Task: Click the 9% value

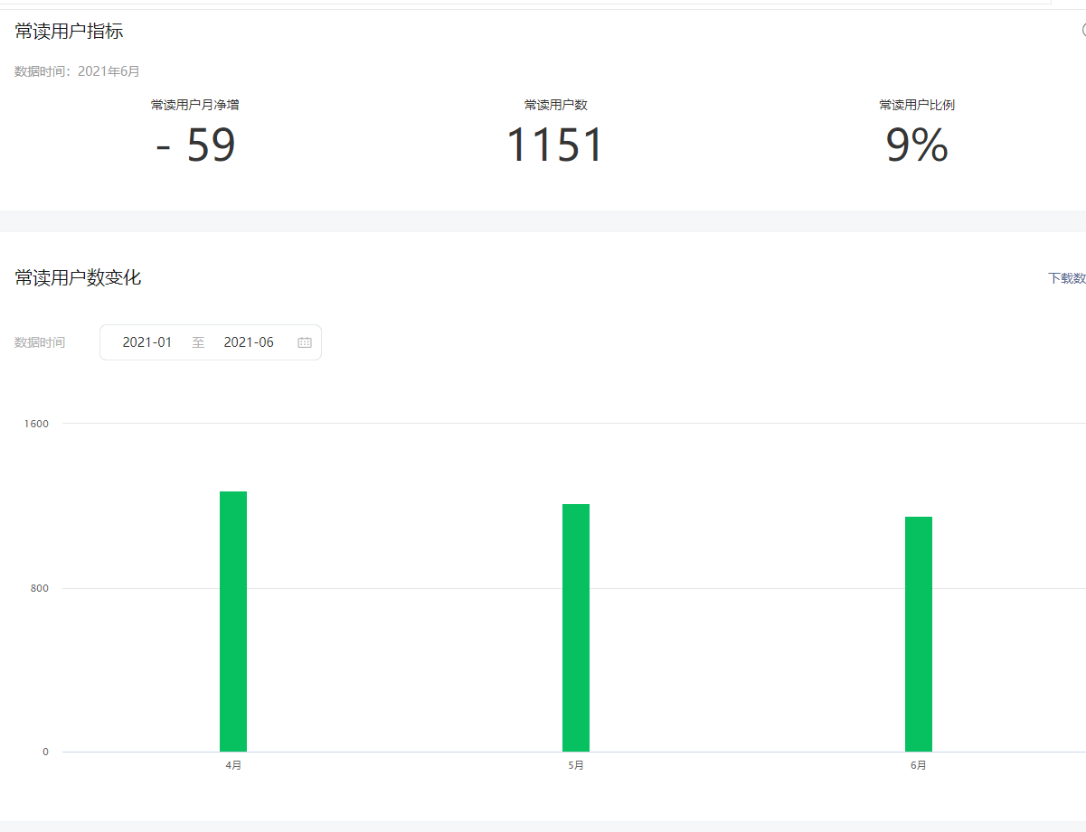Action: point(917,145)
